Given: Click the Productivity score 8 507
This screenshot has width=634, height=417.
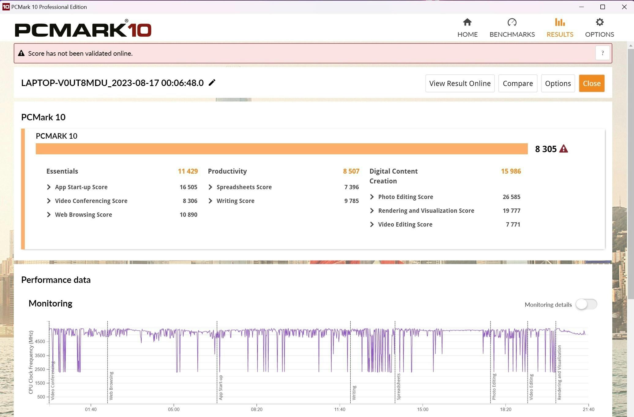Looking at the screenshot, I should click(351, 171).
